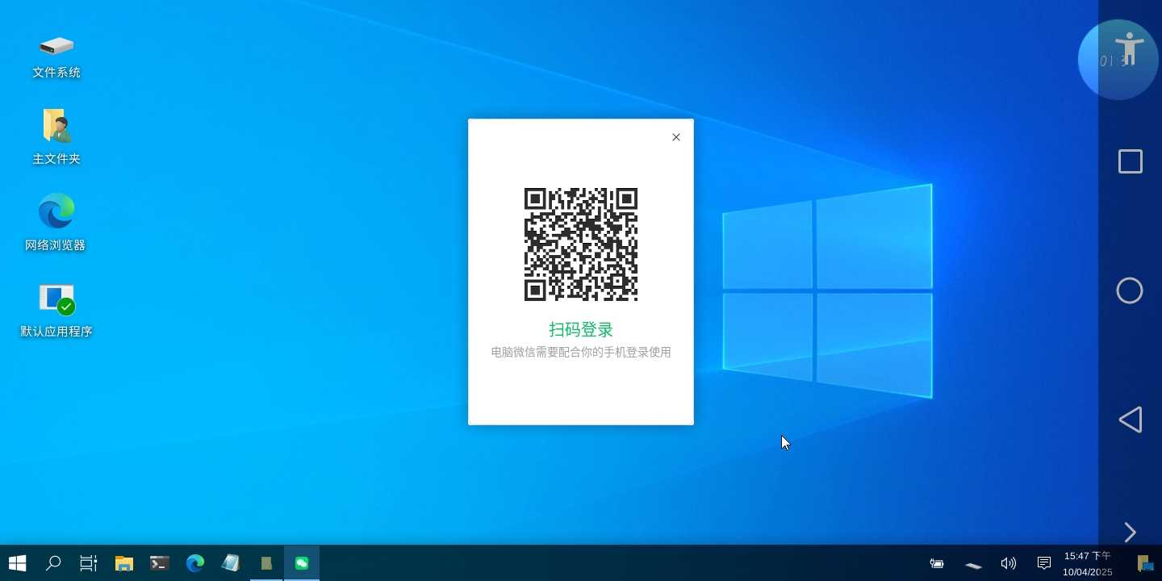Expand the side panel chevron arrow
Image resolution: width=1162 pixels, height=581 pixels.
click(x=1130, y=533)
